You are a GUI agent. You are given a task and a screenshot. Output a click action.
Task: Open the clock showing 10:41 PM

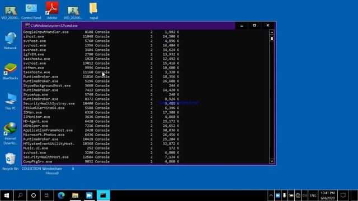click(x=328, y=195)
